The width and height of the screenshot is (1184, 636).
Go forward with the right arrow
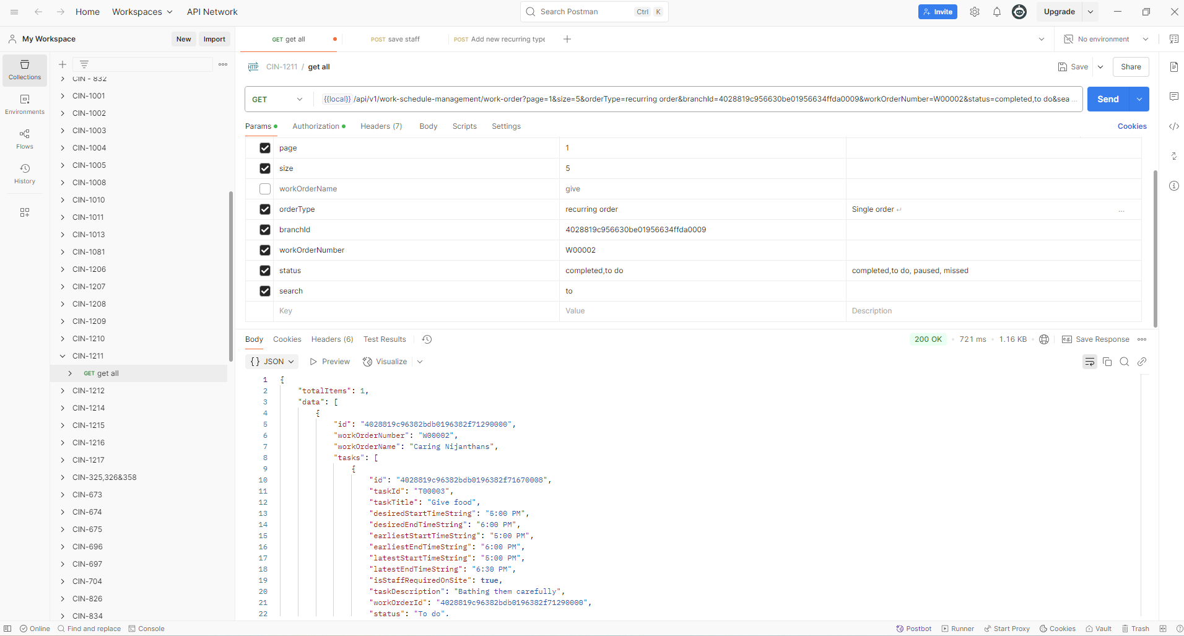(x=60, y=12)
